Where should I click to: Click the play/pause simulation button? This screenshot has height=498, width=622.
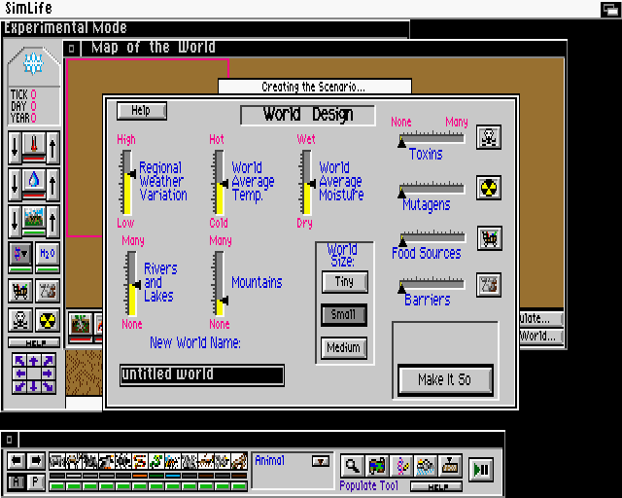(481, 470)
